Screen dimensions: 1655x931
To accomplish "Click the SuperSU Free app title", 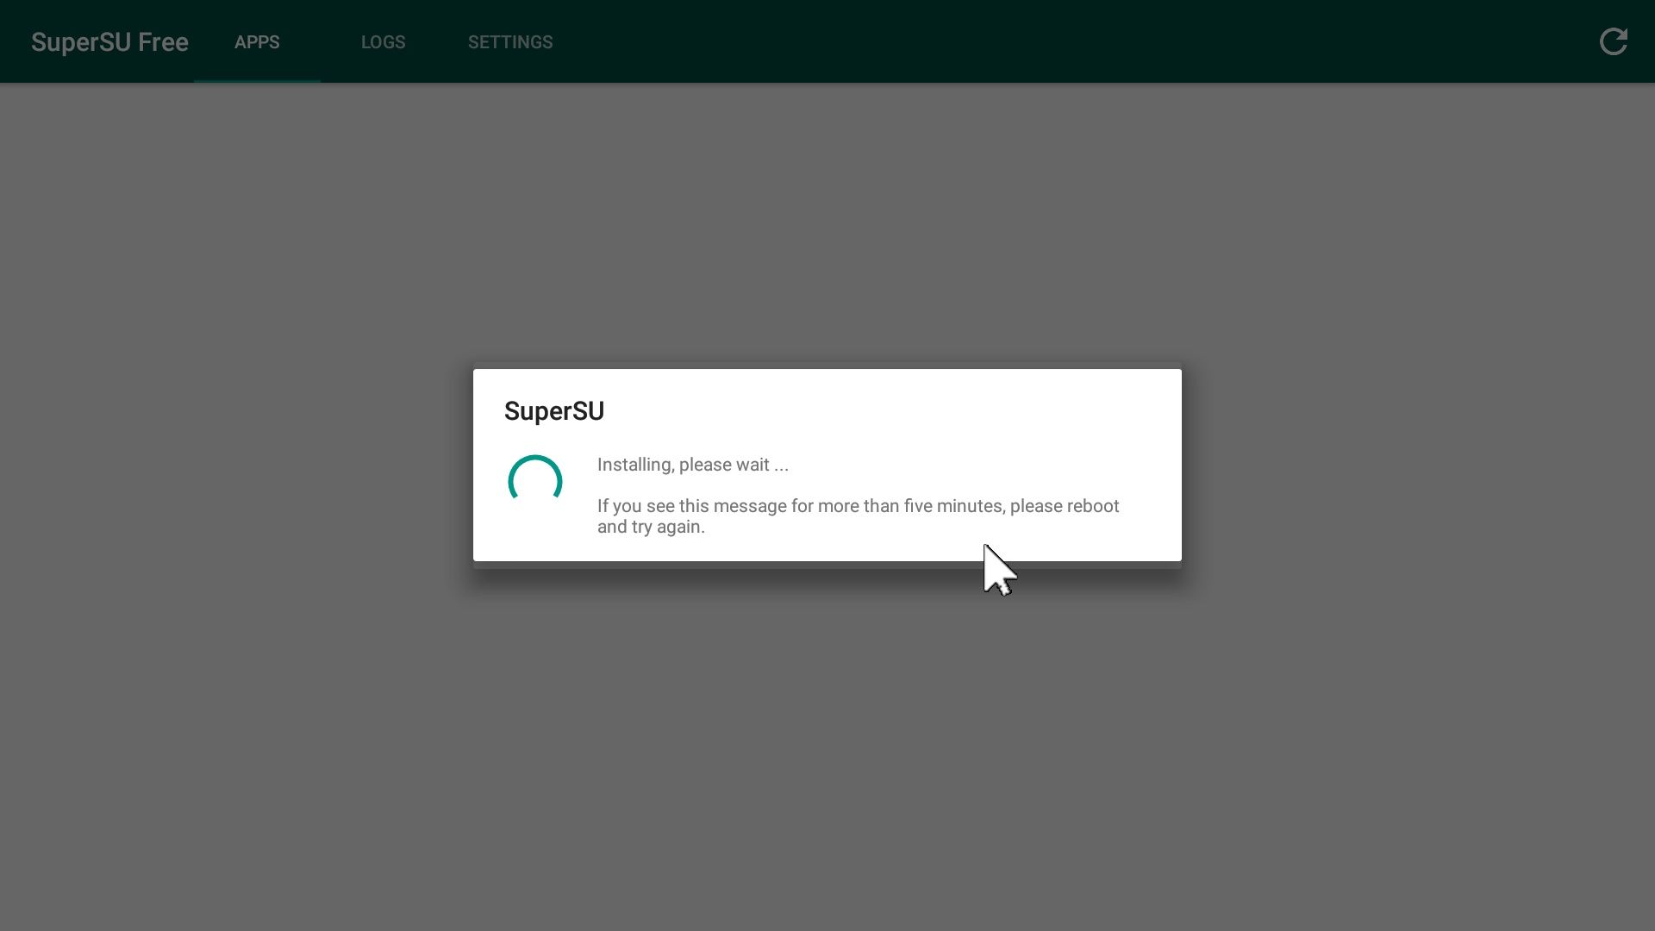I will (x=109, y=42).
